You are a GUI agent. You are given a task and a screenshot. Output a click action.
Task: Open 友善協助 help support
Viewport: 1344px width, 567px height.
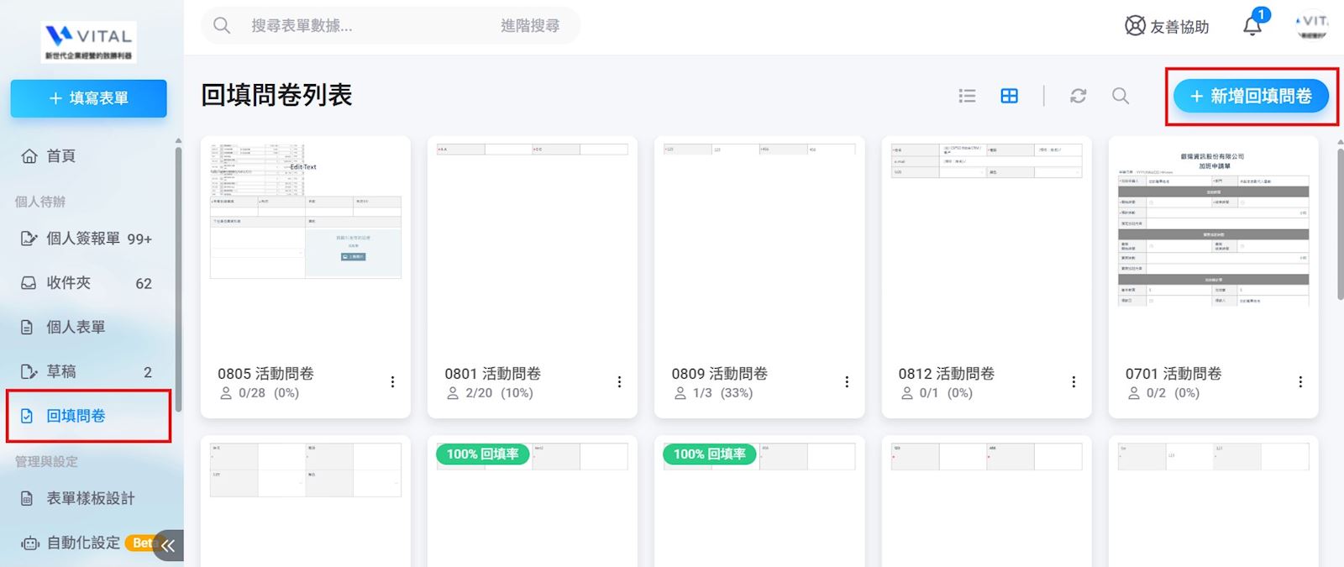tap(1167, 26)
